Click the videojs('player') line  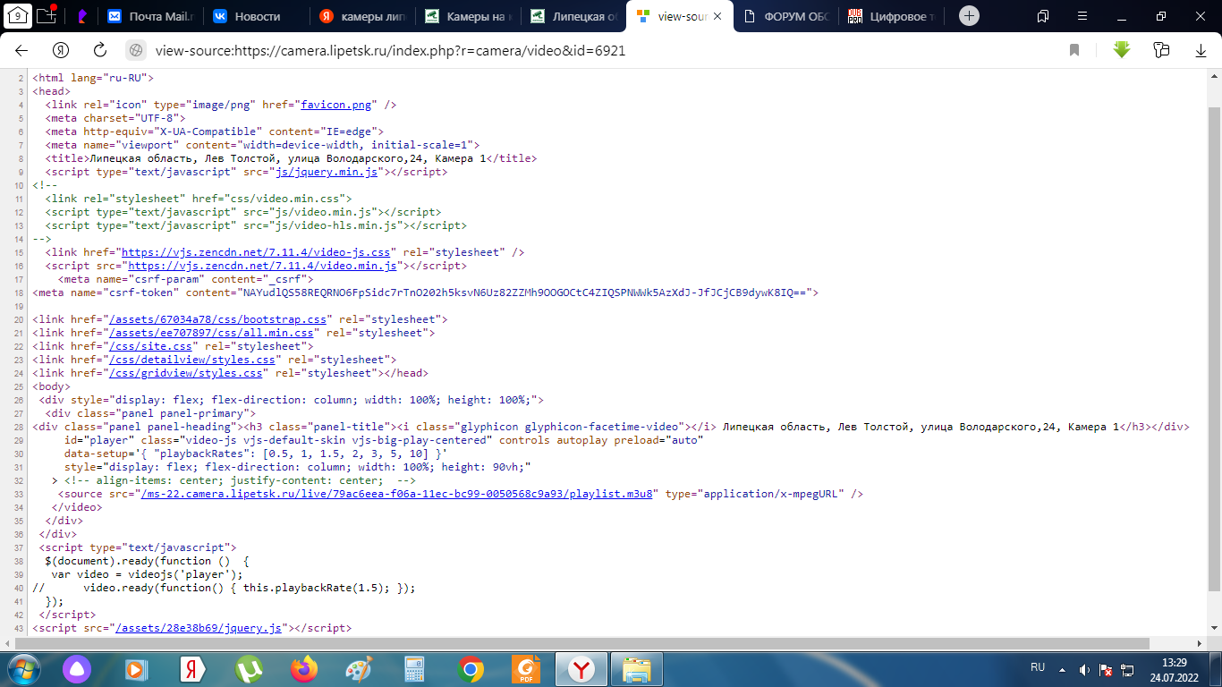point(147,574)
